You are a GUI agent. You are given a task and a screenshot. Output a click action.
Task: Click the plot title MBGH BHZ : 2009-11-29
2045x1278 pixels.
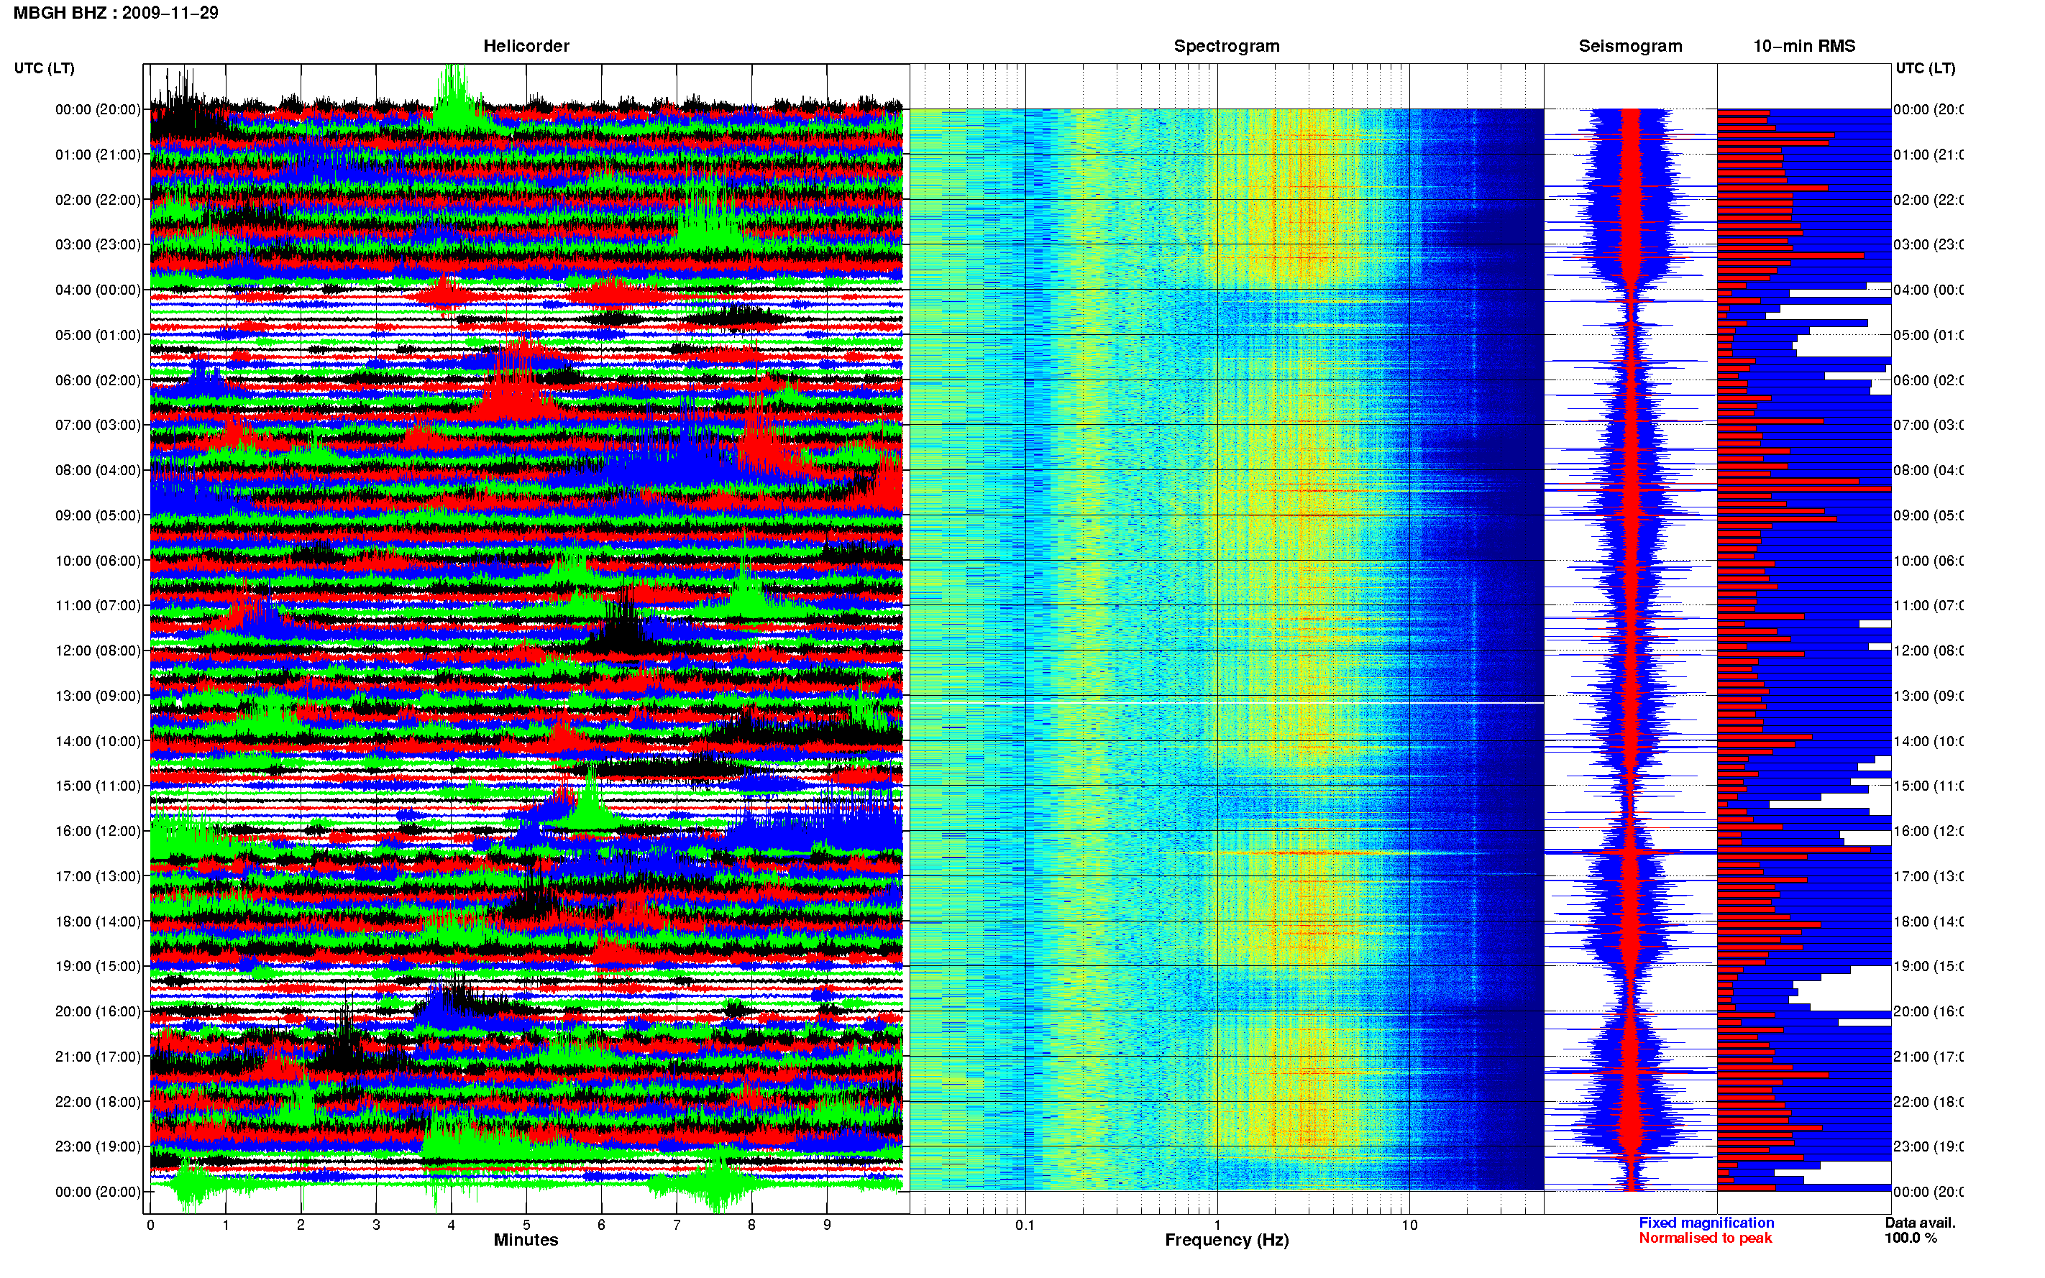(116, 13)
